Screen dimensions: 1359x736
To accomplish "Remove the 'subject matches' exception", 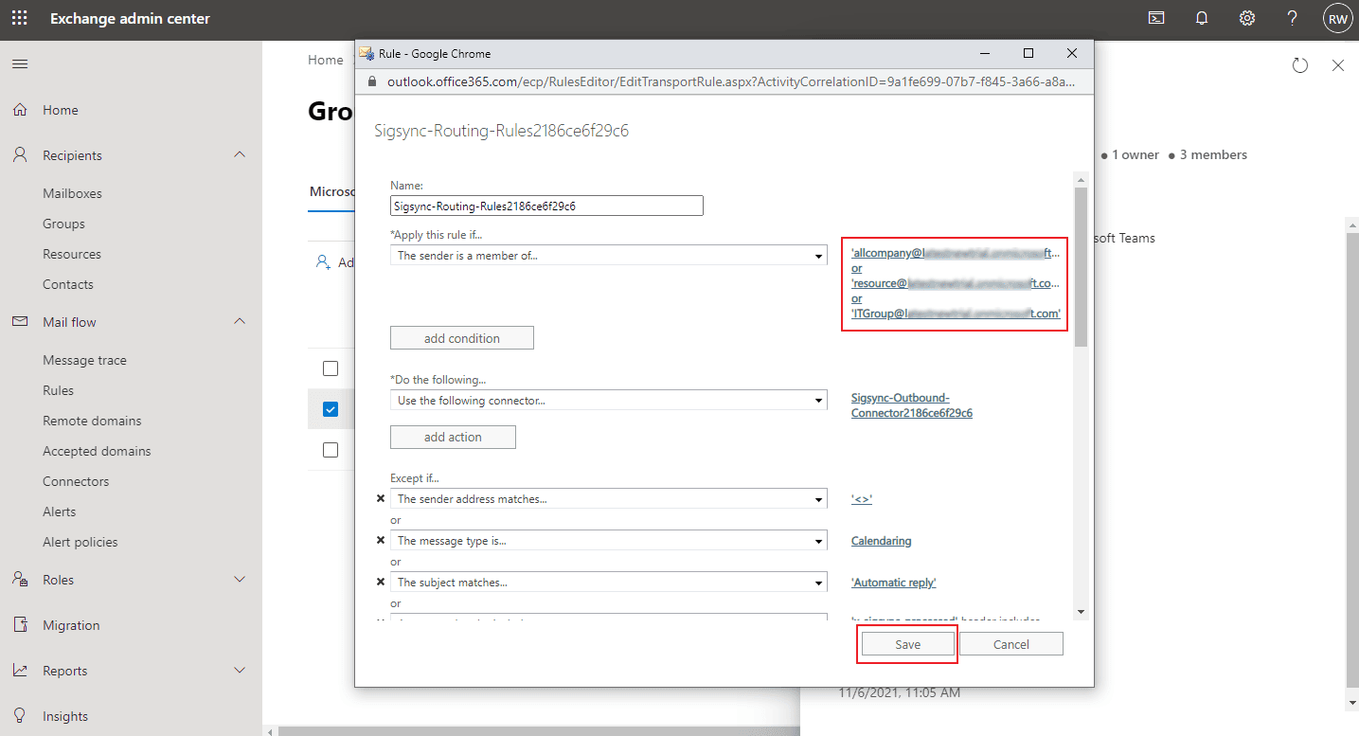I will [381, 582].
